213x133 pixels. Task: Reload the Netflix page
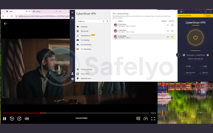(x=11, y=16)
